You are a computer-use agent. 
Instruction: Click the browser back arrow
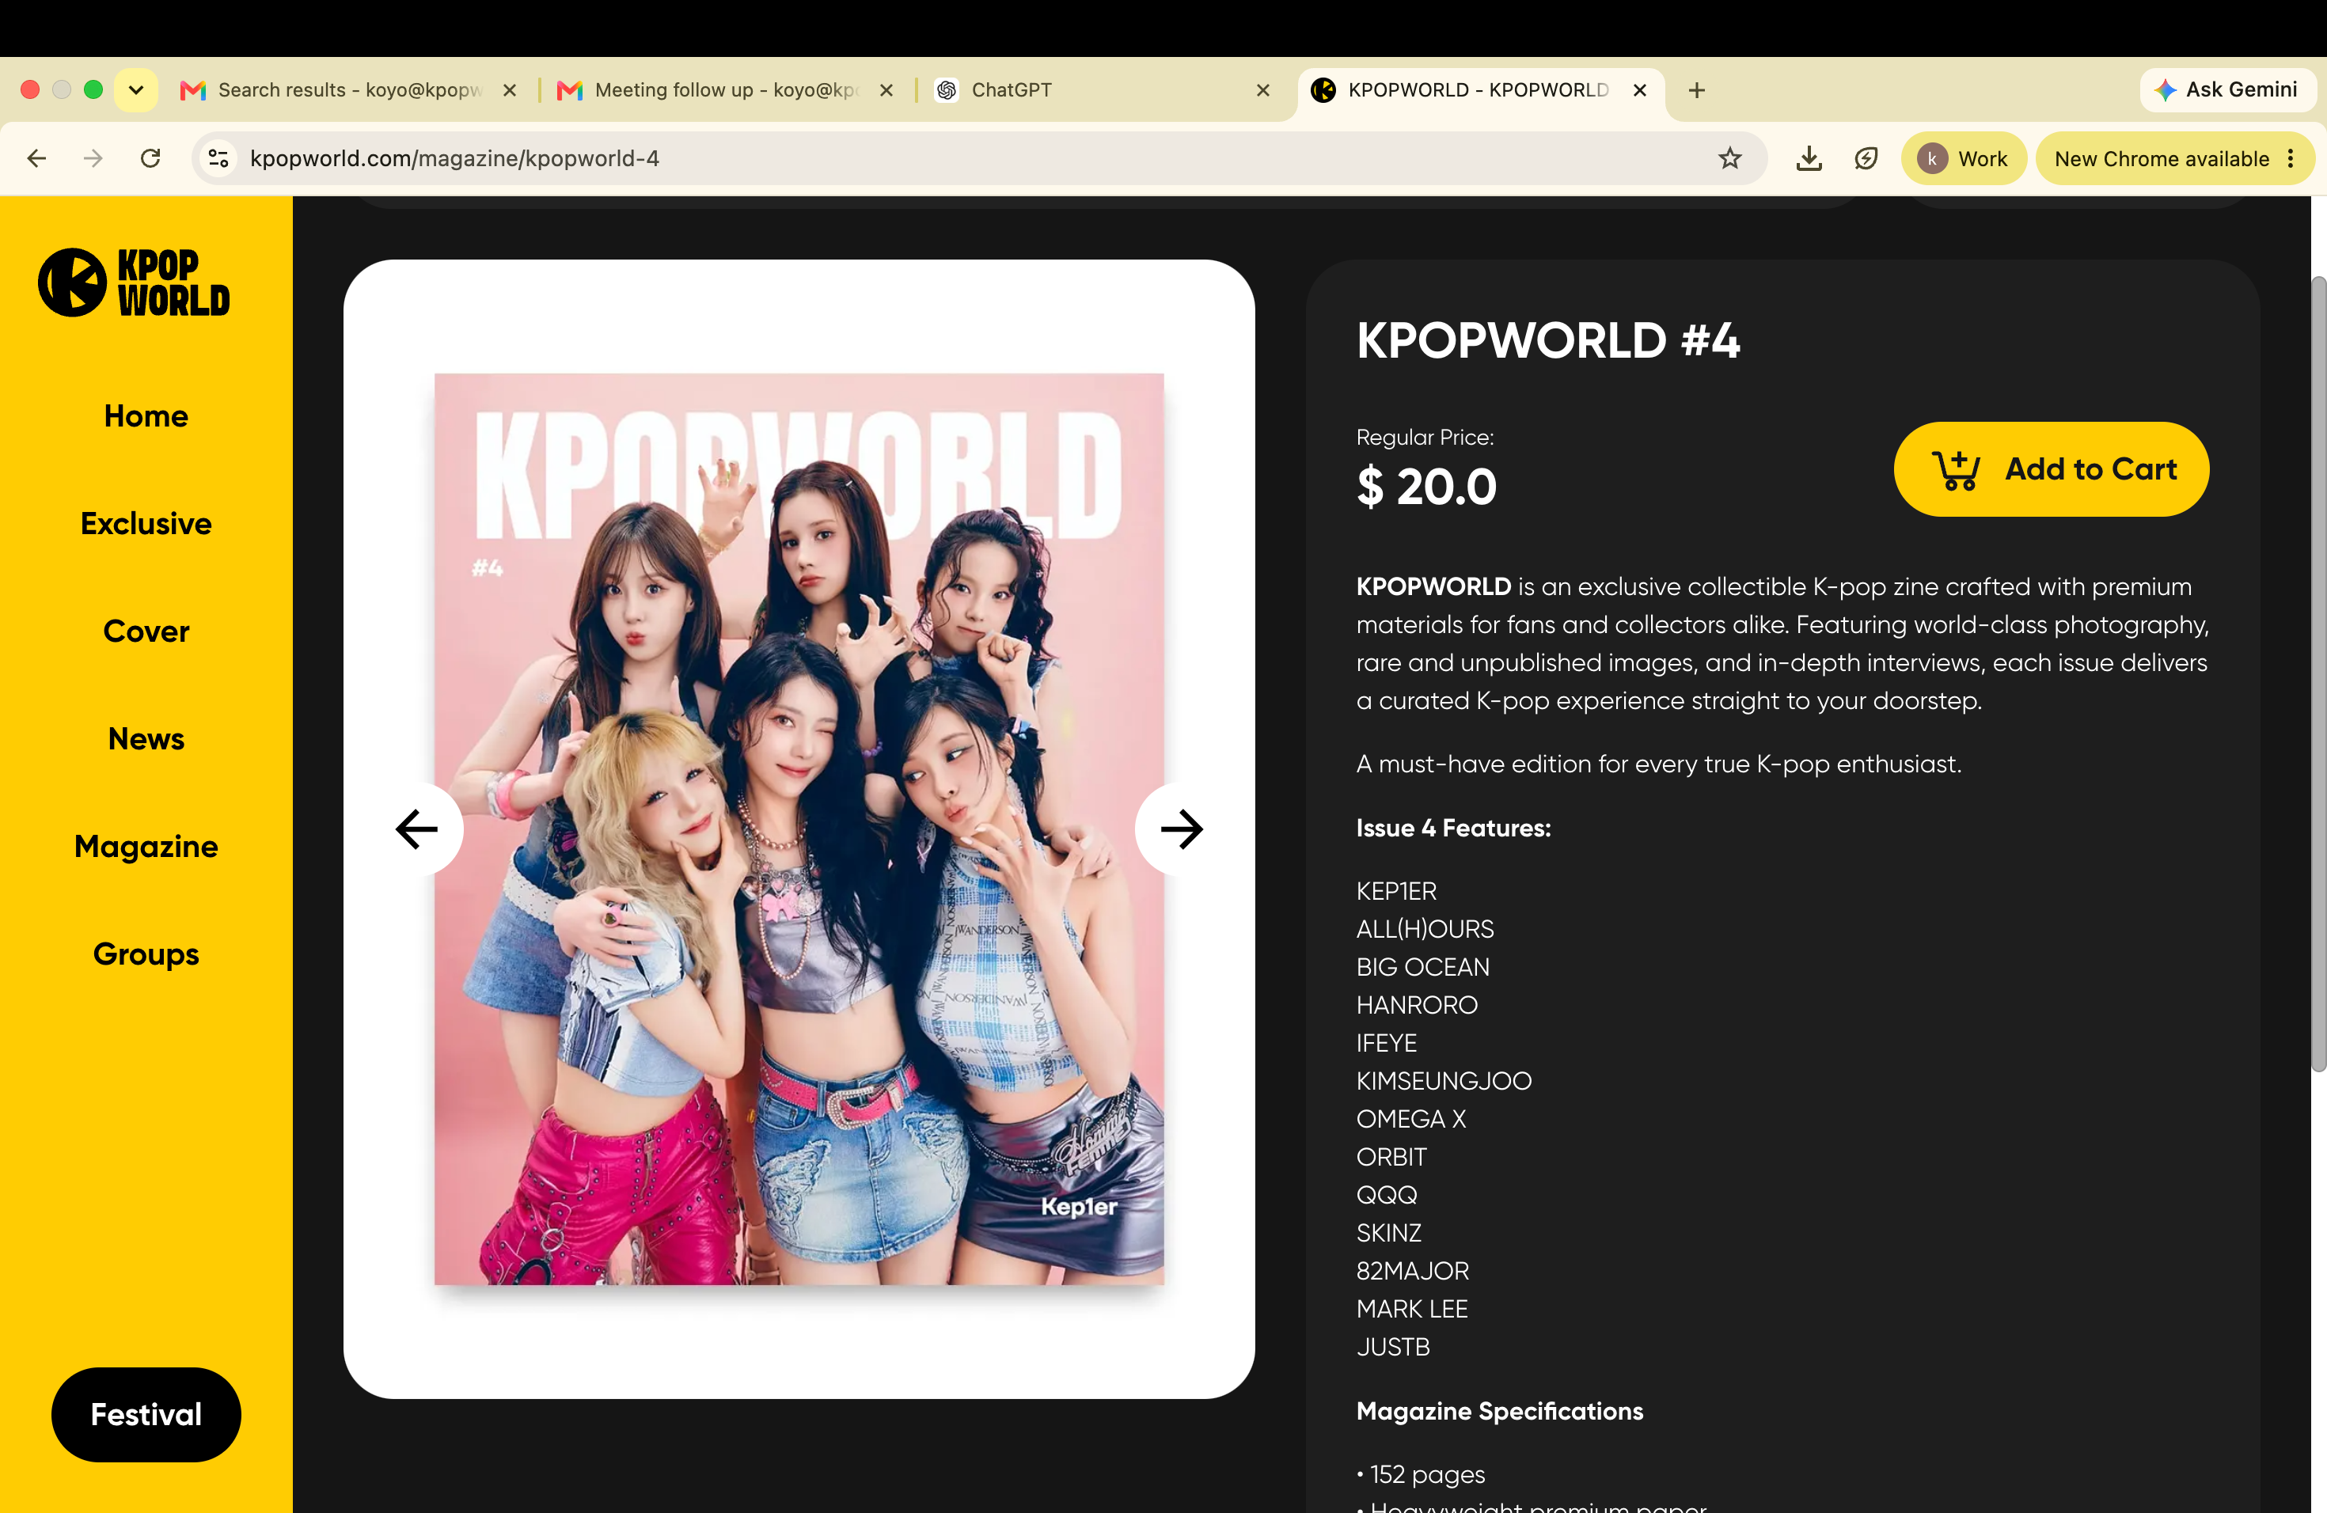37,158
